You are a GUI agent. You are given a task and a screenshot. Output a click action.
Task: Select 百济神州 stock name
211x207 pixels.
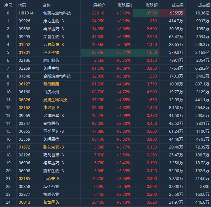(x=51, y=92)
